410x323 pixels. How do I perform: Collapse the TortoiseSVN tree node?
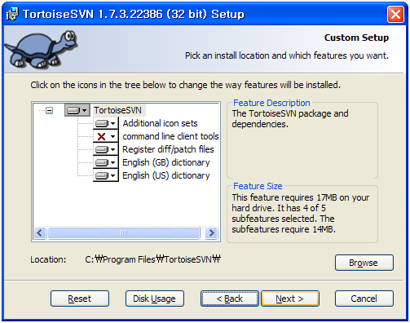point(49,110)
